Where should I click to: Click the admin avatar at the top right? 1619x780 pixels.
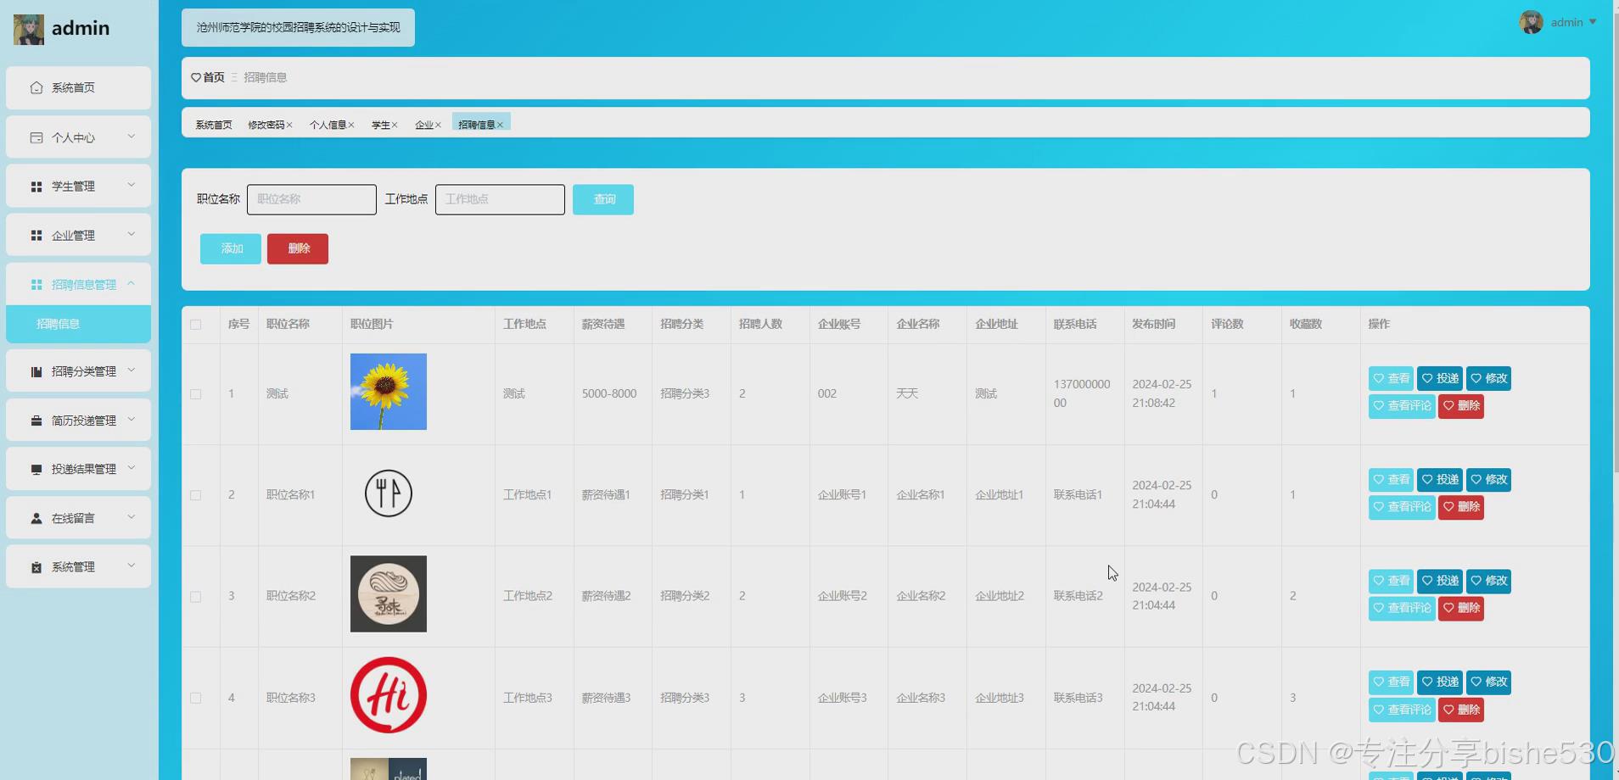pyautogui.click(x=1531, y=22)
